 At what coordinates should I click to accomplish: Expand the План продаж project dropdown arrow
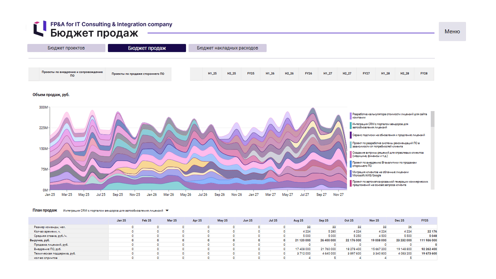pyautogui.click(x=167, y=211)
